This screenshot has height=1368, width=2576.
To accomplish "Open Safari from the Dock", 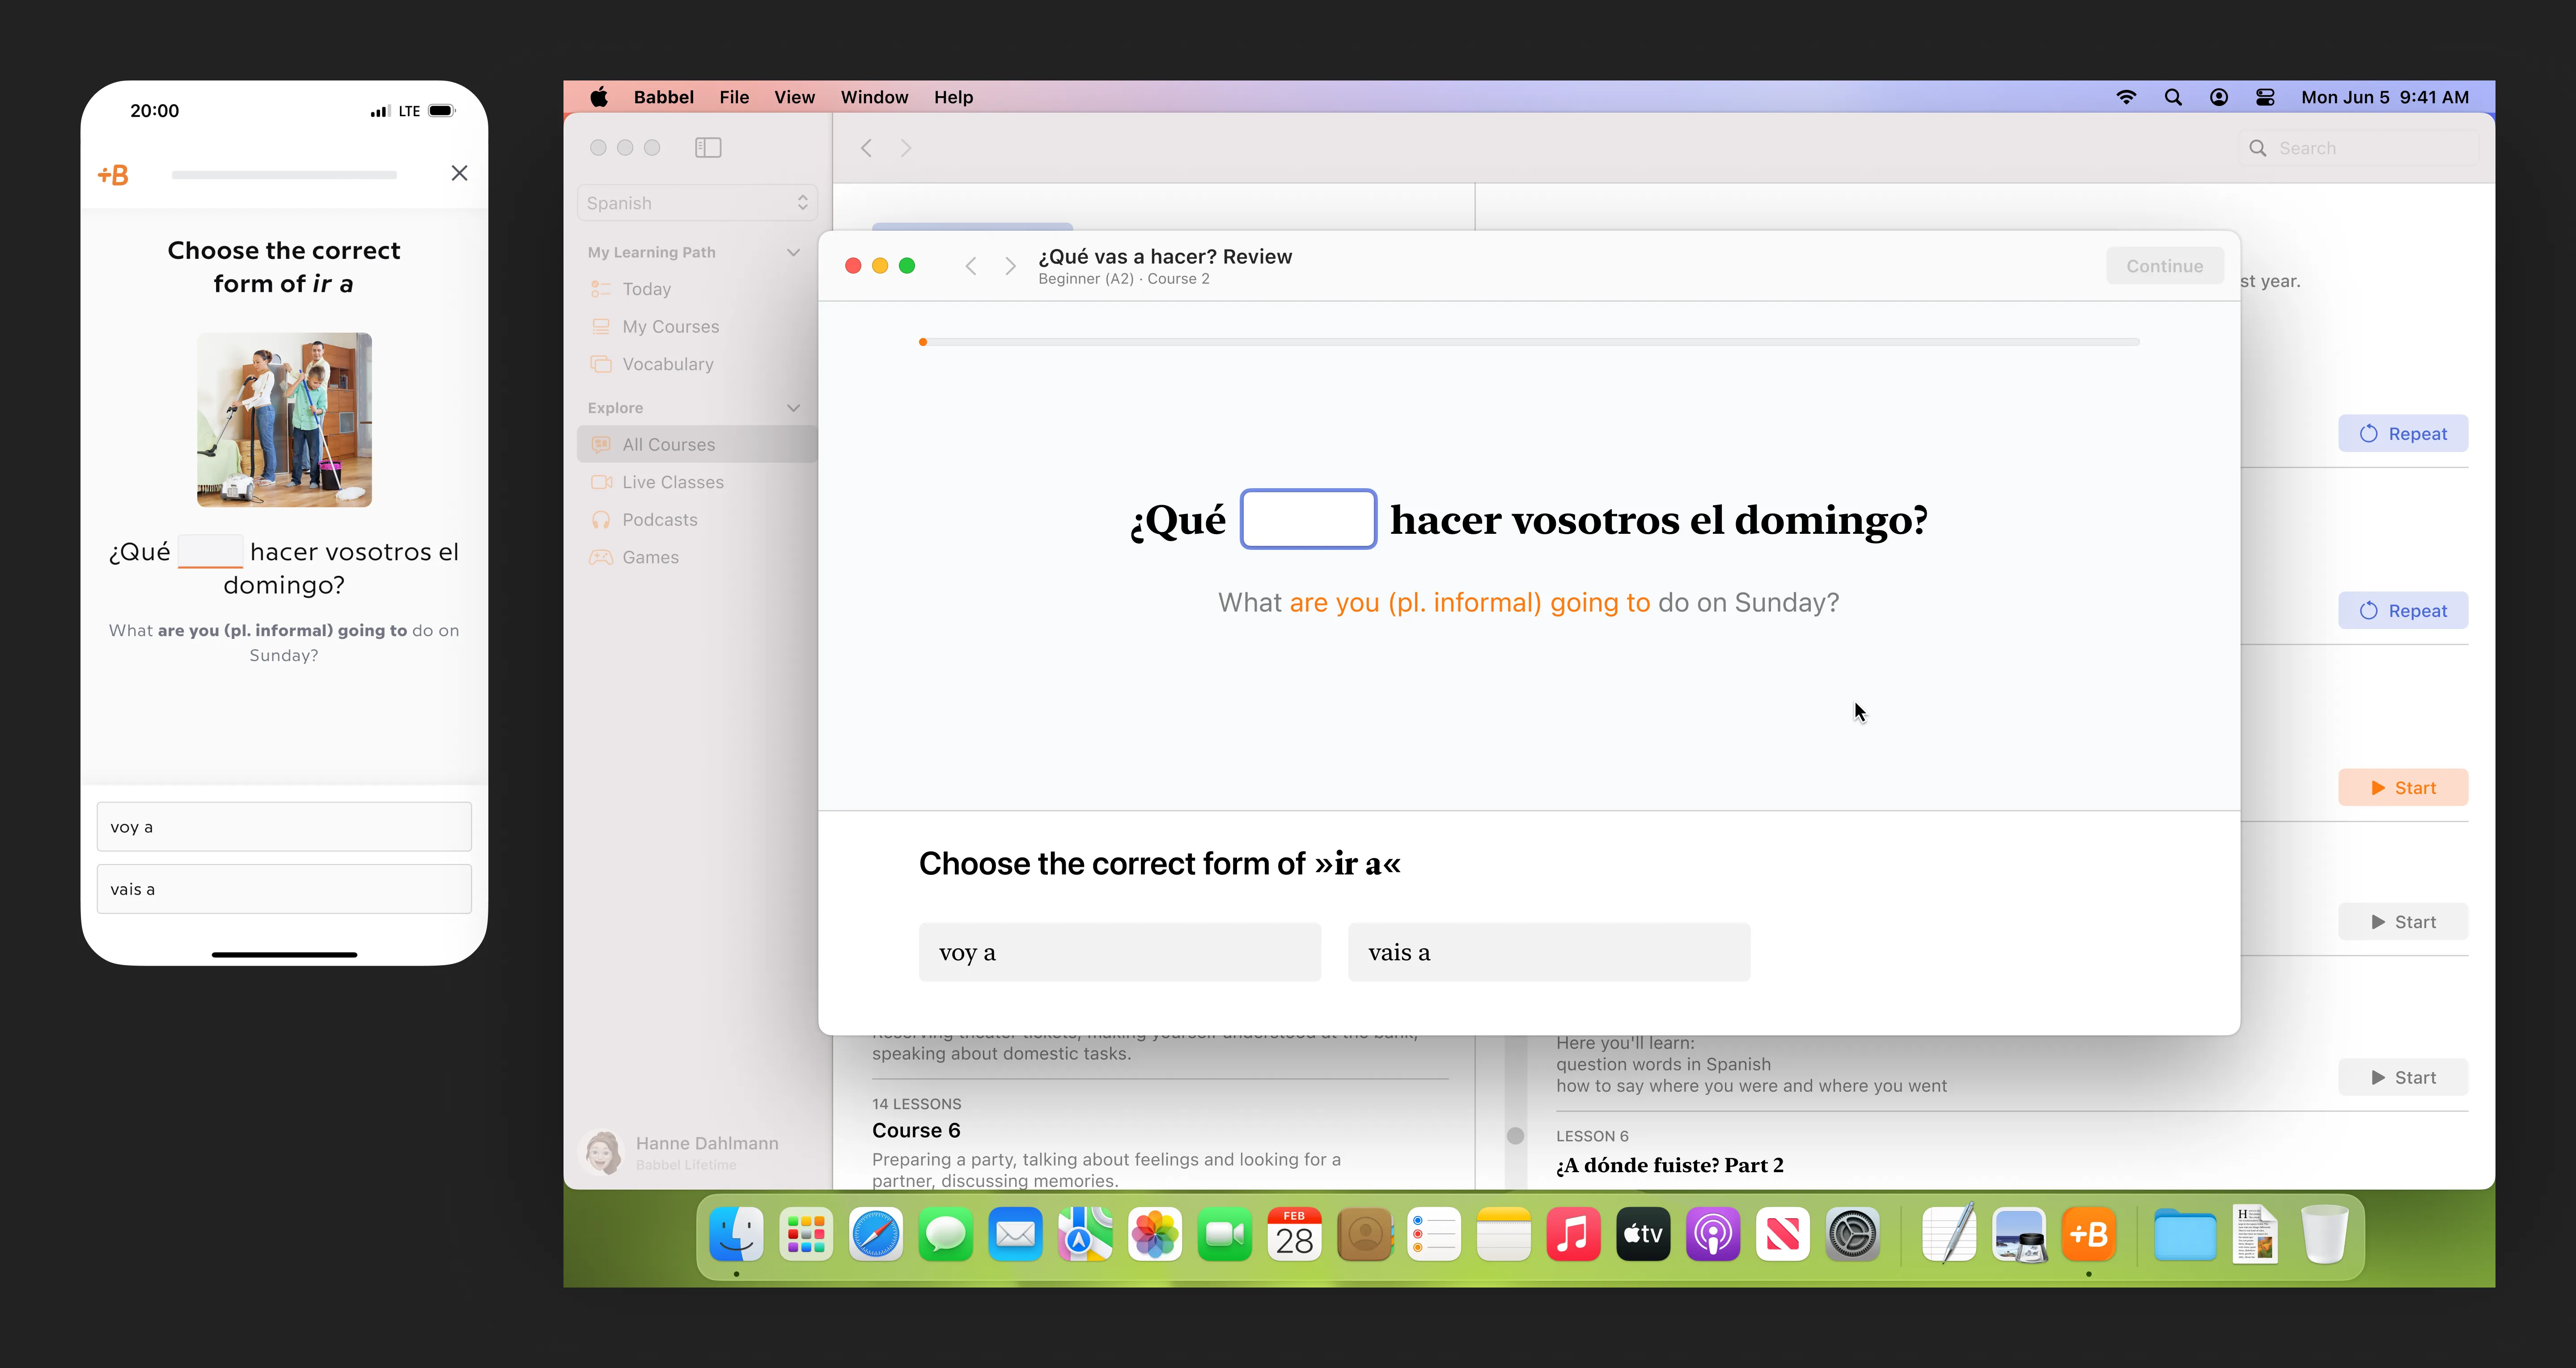I will coord(875,1235).
